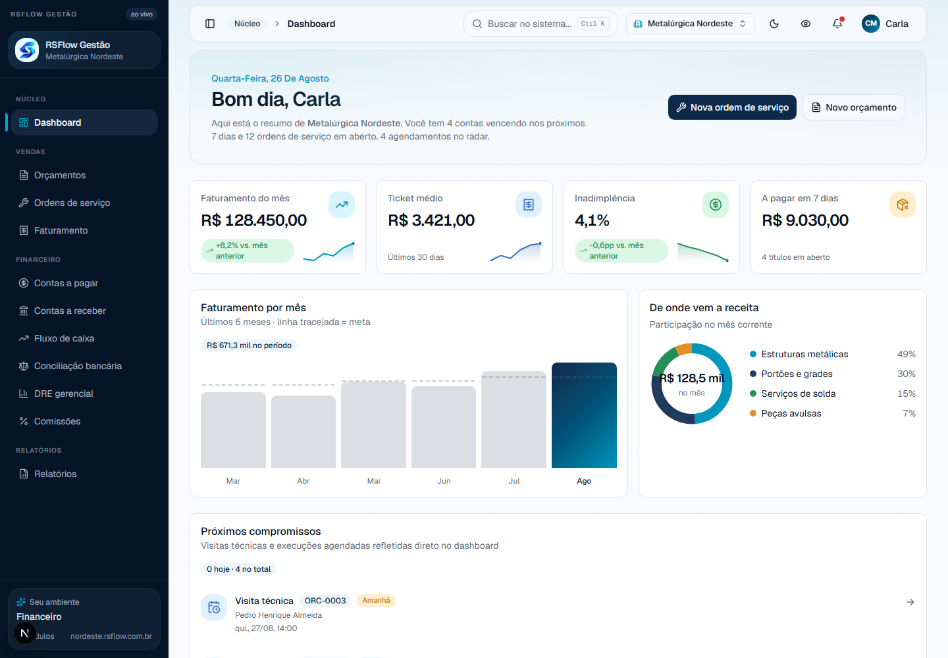Toggle the eye visibility icon
The width and height of the screenshot is (948, 658).
(806, 24)
